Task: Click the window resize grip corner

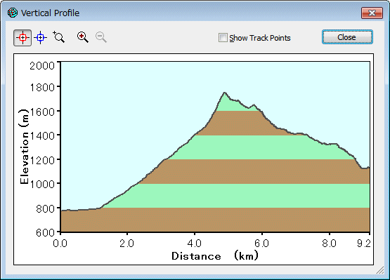Action: (380, 269)
